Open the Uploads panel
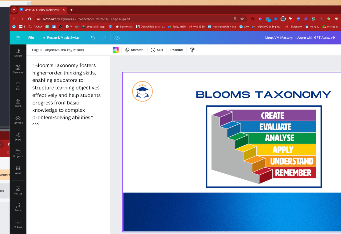Image resolution: width=341 pixels, height=234 pixels. coord(18,120)
